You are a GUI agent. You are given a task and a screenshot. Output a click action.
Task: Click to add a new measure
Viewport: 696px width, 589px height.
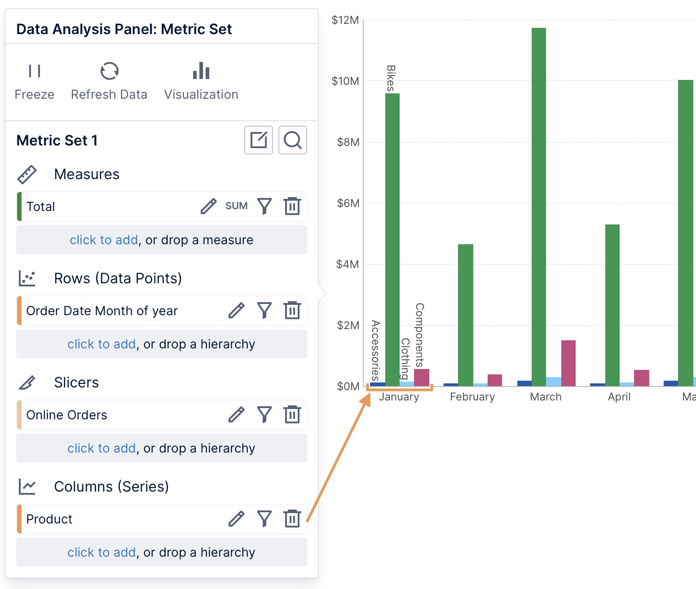(x=104, y=240)
